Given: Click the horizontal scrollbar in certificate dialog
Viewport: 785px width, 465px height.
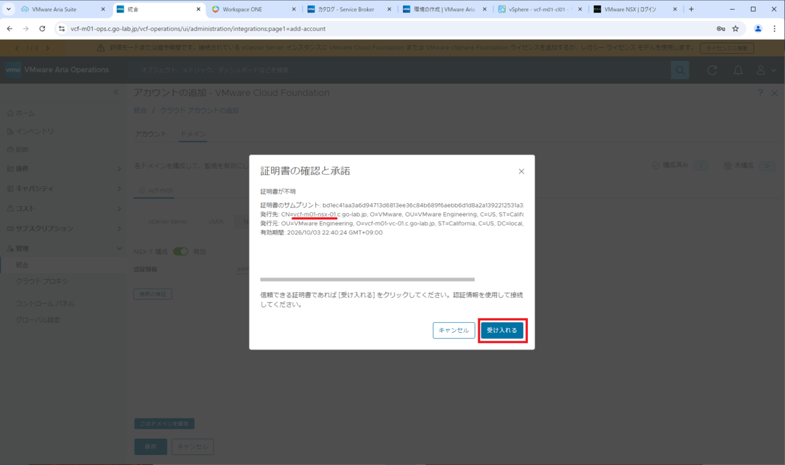Looking at the screenshot, I should click(x=368, y=279).
